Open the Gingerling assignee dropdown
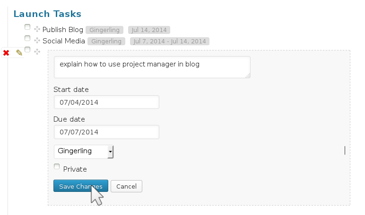Viewport: 365px width, 215px height. tap(84, 151)
